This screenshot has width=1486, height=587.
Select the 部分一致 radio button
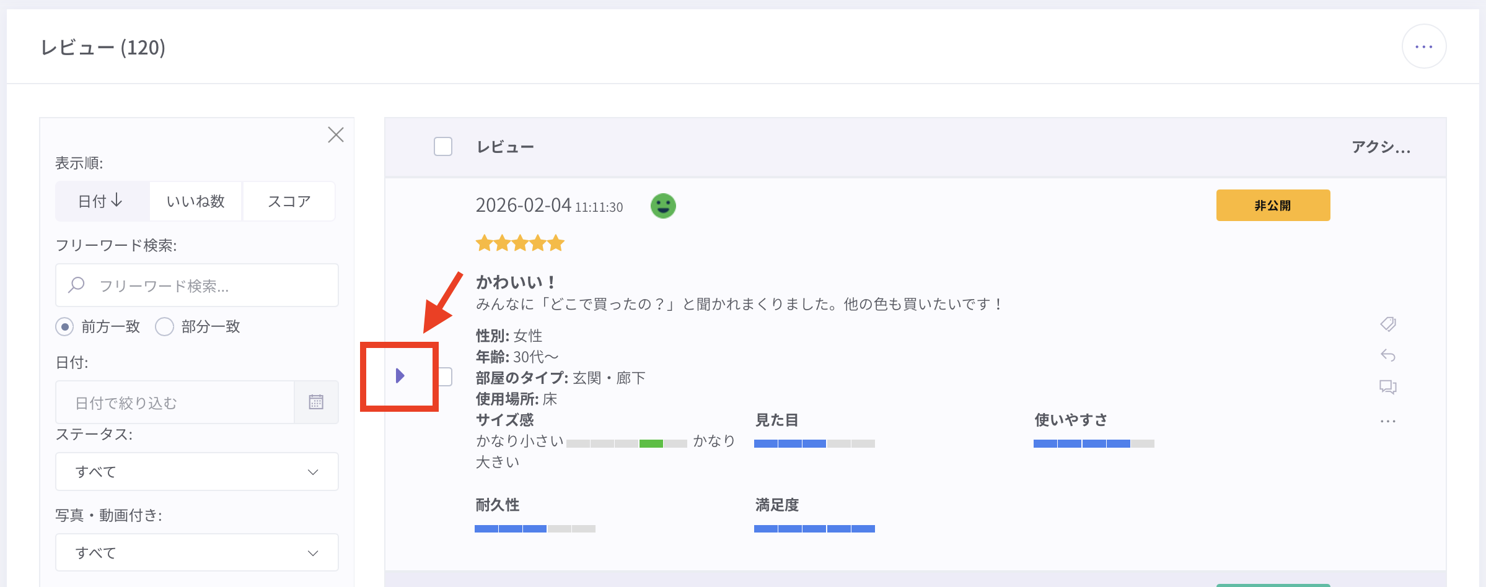[x=164, y=326]
